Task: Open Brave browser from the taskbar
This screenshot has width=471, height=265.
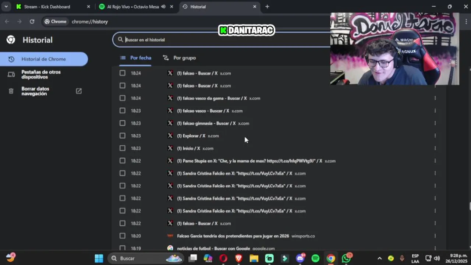Action: point(238,258)
